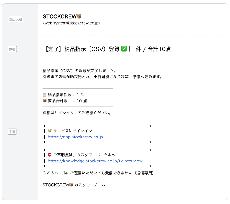230x204 pixels.
Task: Open the knowledge.stockcrew.co.jp tickets-view link
Action: coord(95,161)
